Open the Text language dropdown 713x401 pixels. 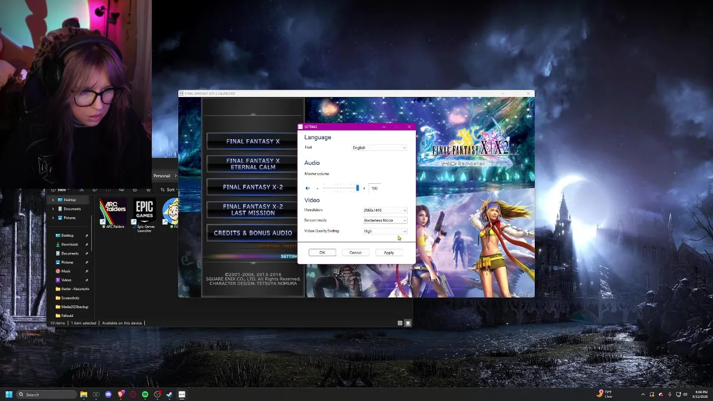(379, 148)
